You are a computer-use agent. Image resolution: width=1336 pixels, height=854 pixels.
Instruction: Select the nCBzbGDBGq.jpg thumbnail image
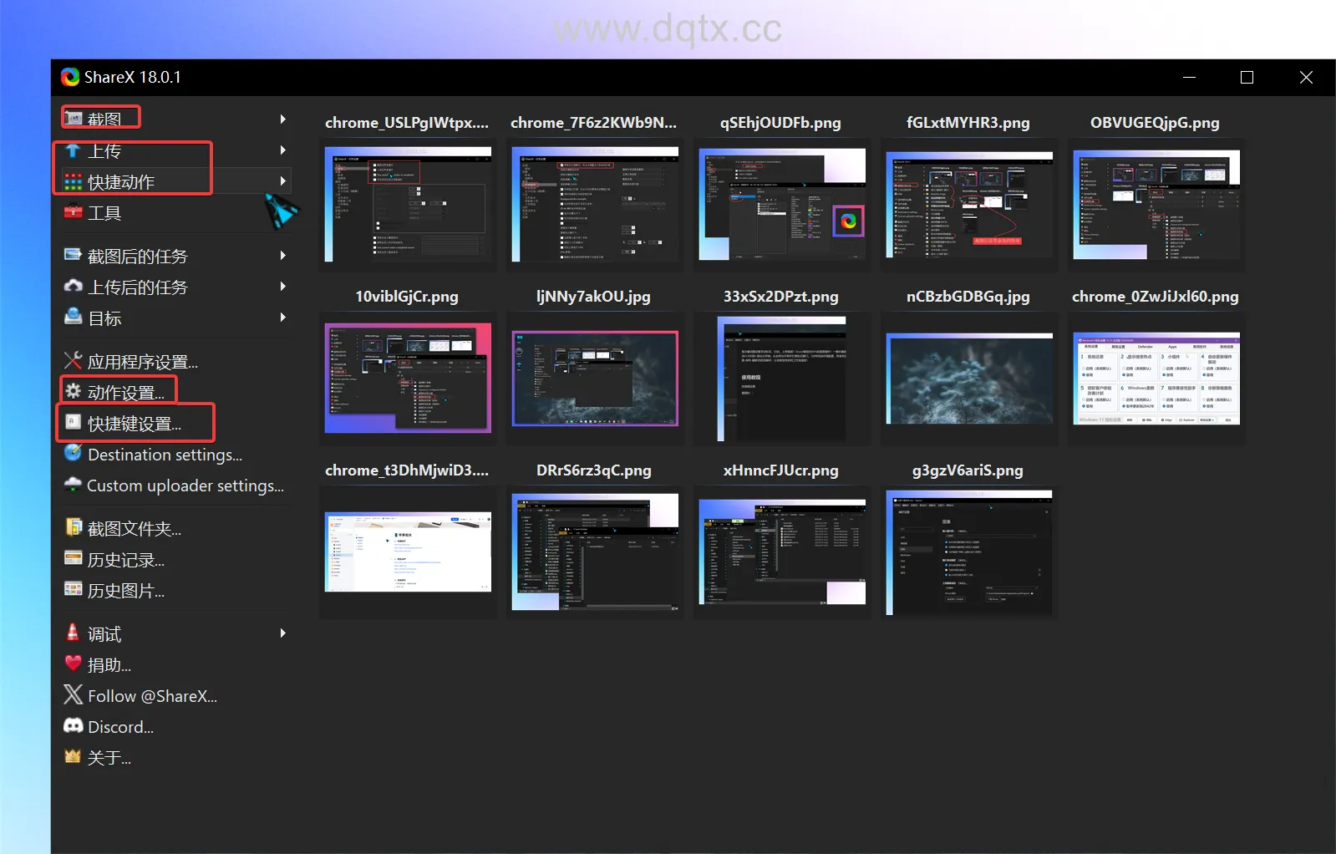click(x=968, y=379)
